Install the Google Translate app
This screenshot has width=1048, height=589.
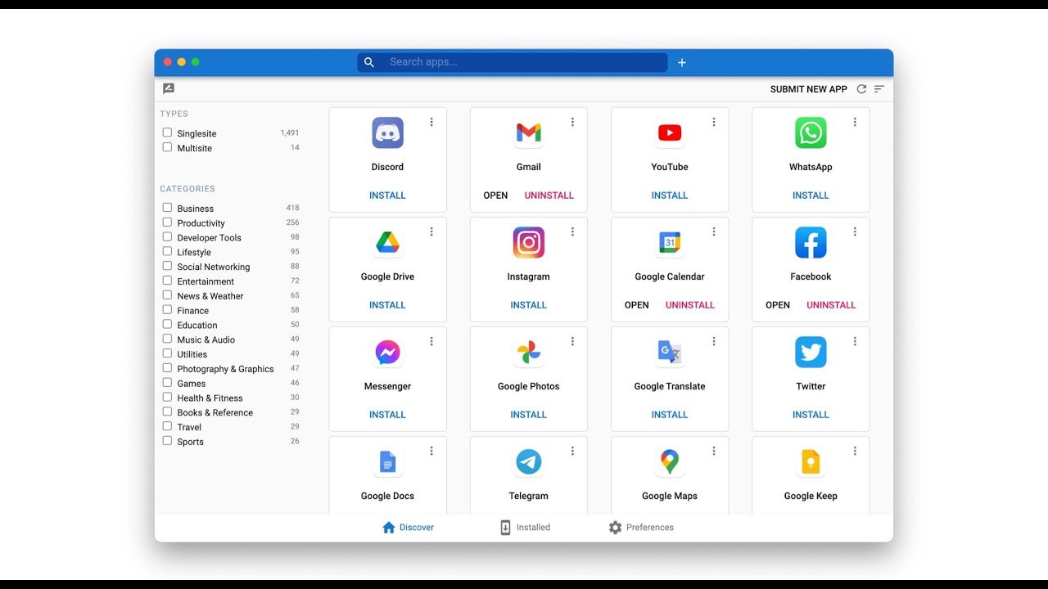point(670,415)
